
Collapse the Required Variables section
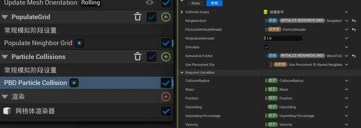click(x=182, y=73)
